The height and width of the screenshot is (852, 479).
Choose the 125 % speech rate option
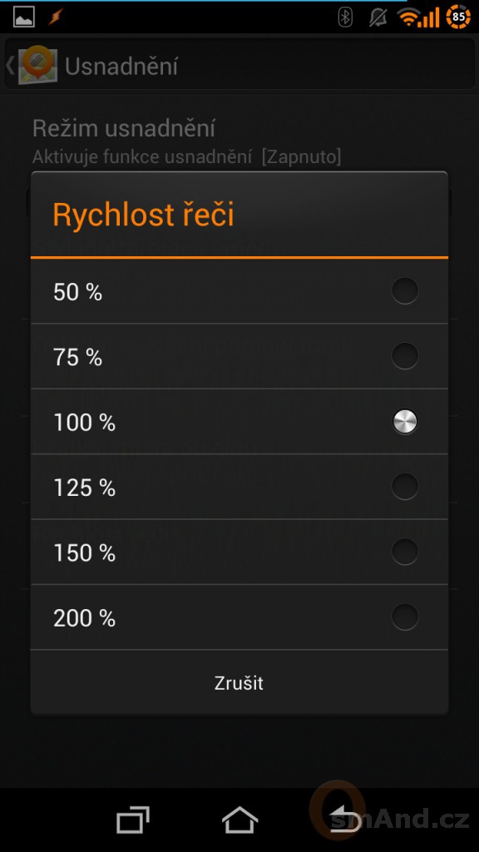pyautogui.click(x=239, y=487)
